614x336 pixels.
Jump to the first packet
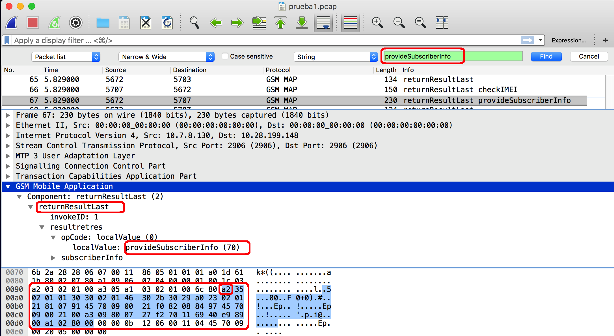coord(280,23)
